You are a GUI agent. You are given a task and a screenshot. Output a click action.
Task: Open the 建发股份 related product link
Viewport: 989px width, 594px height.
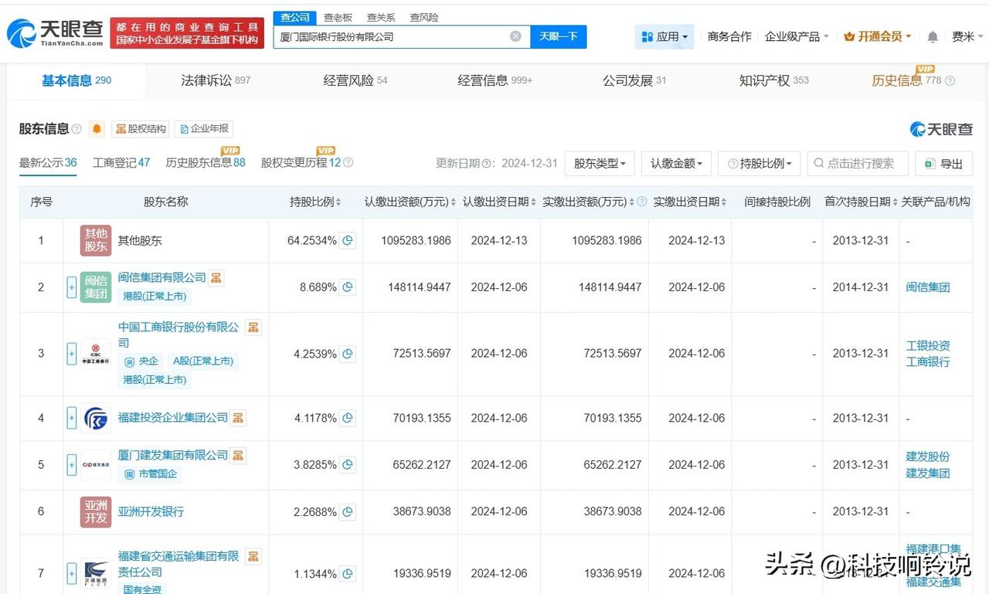[x=928, y=457]
